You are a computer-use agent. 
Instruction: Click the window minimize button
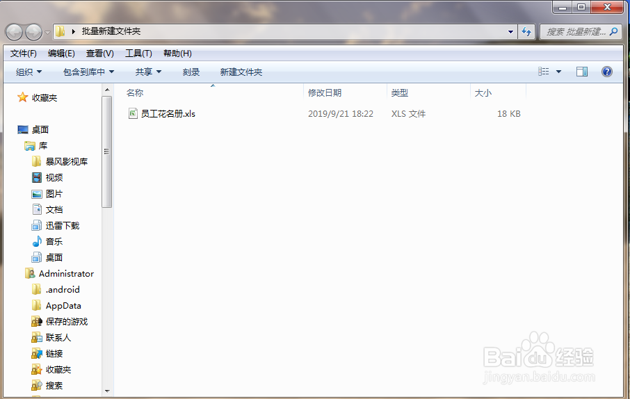click(563, 7)
